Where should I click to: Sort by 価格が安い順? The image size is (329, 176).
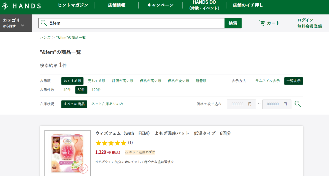tap(178, 81)
